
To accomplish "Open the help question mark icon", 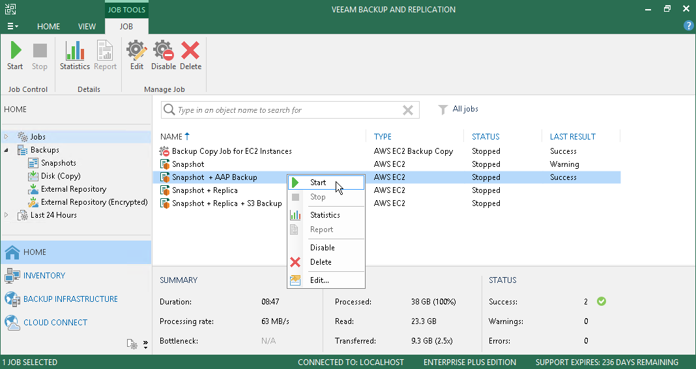I will pyautogui.click(x=688, y=26).
